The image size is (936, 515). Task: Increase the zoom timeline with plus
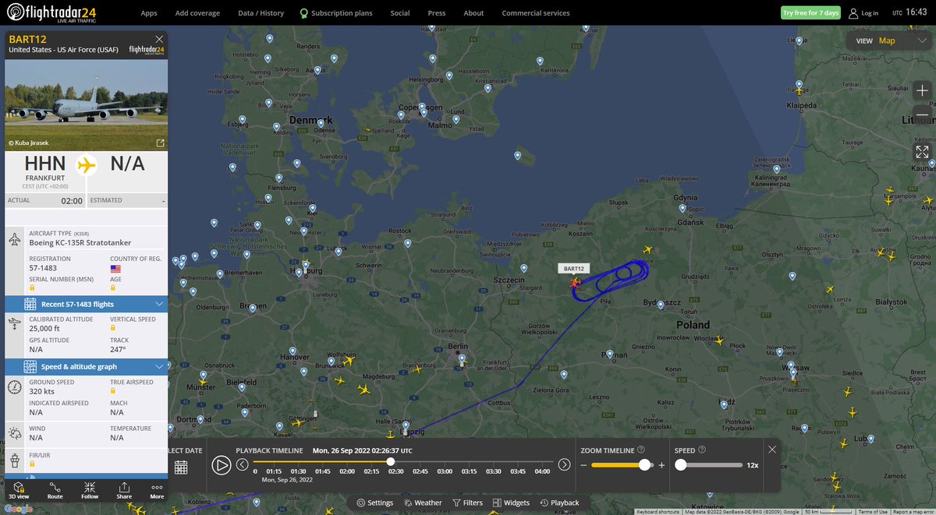(x=662, y=465)
